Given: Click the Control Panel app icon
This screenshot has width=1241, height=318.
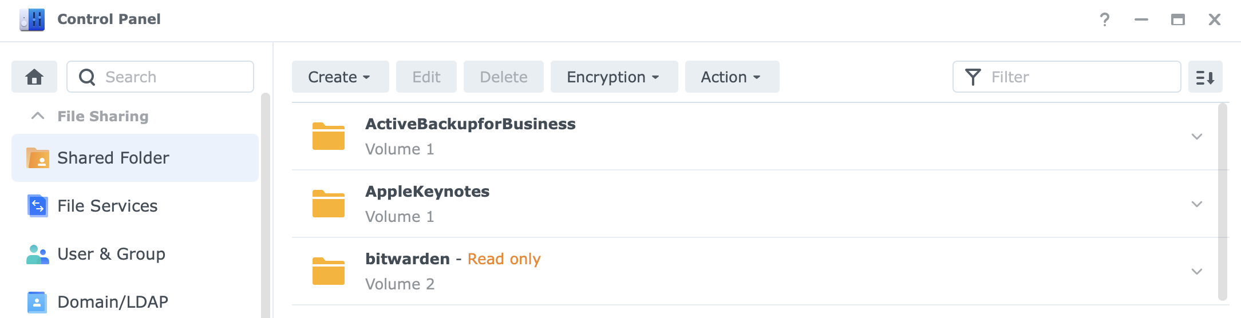Looking at the screenshot, I should [x=32, y=19].
